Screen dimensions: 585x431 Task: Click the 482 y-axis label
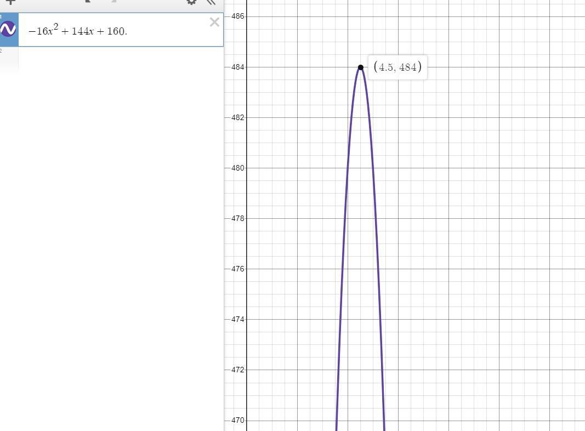(x=237, y=117)
